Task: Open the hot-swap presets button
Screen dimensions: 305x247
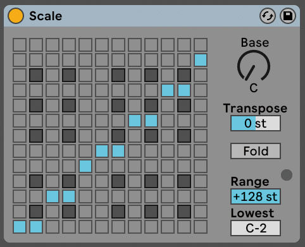Action: (x=268, y=16)
